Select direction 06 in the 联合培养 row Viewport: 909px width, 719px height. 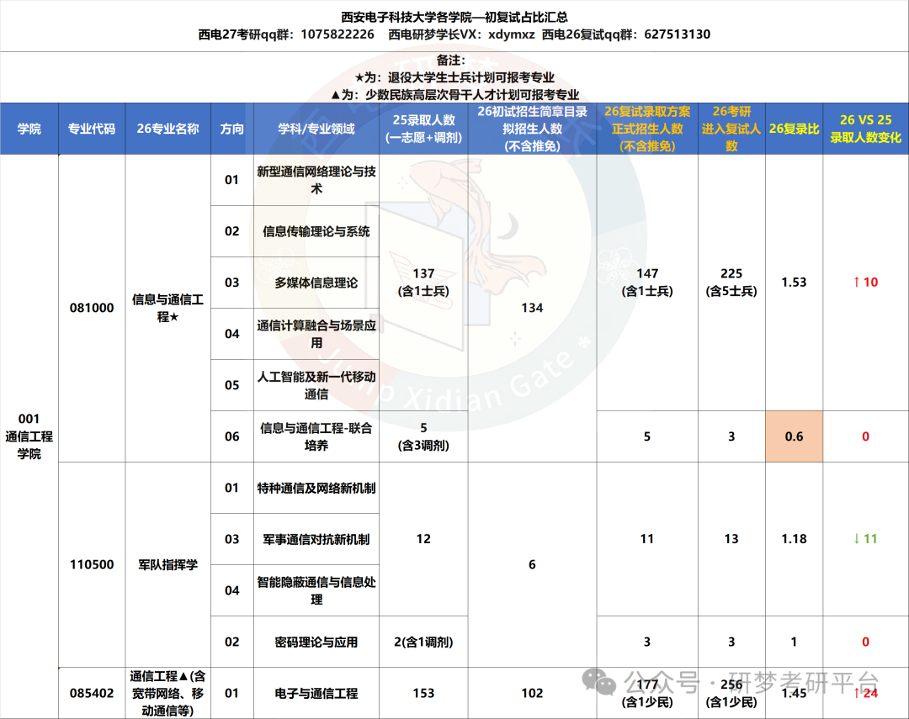click(x=232, y=436)
